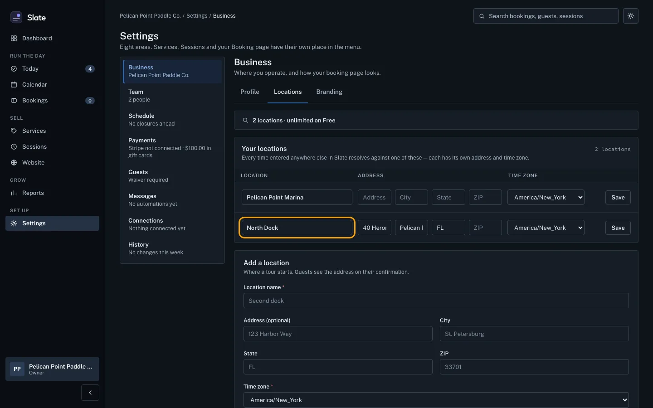Open the Connections settings section
This screenshot has height=408, width=653.
pyautogui.click(x=172, y=224)
